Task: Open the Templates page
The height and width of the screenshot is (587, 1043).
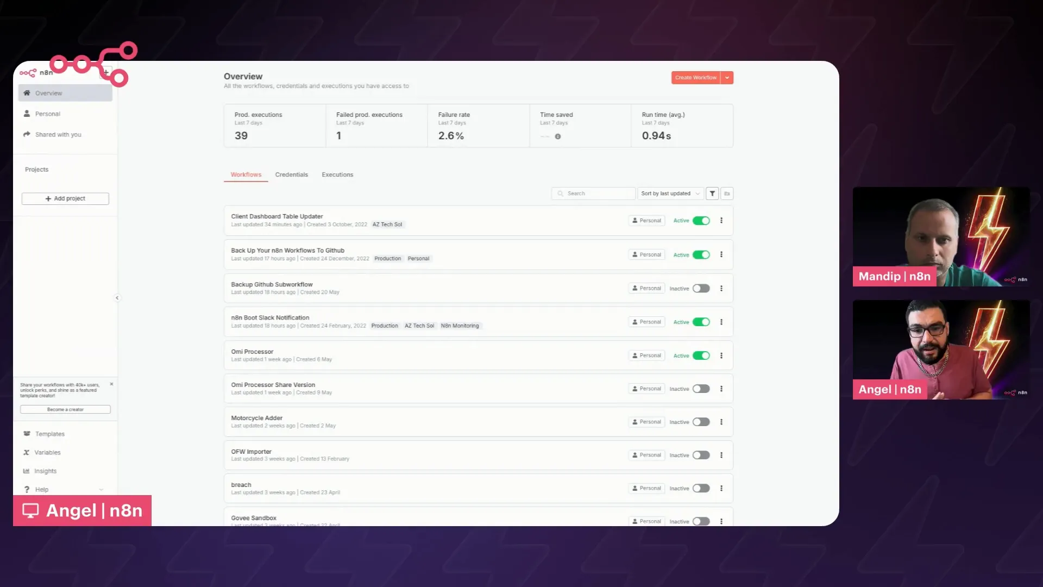Action: [50, 434]
